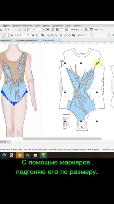Click the CorelDRAW taskbar icon
This screenshot has height=204, width=114.
pos(43,155)
